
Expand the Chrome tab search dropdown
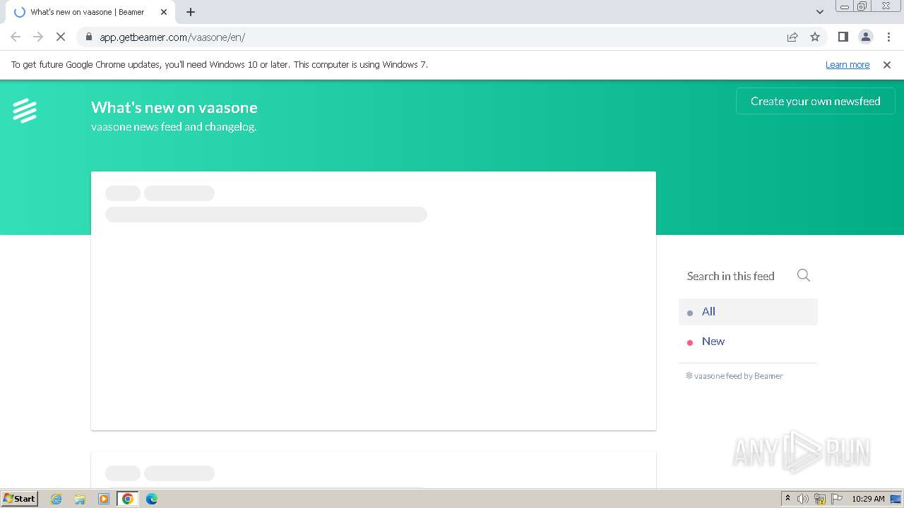coord(819,12)
